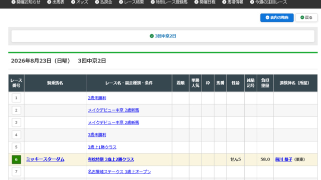Select race number 5 box
Viewport: 321px width, 180px height.
[16, 147]
